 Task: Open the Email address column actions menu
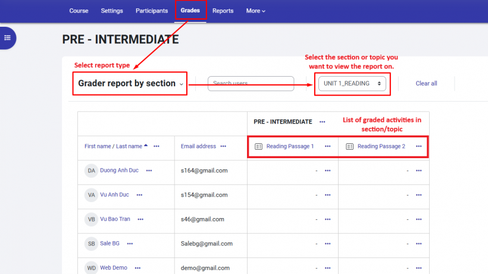click(223, 146)
